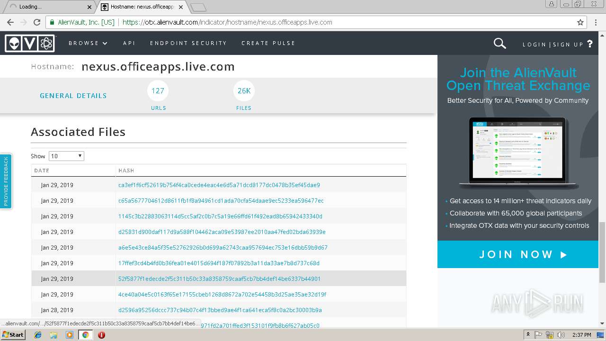Image resolution: width=606 pixels, height=341 pixels.
Task: Select GENERAL DETAILS tab
Action: click(73, 96)
